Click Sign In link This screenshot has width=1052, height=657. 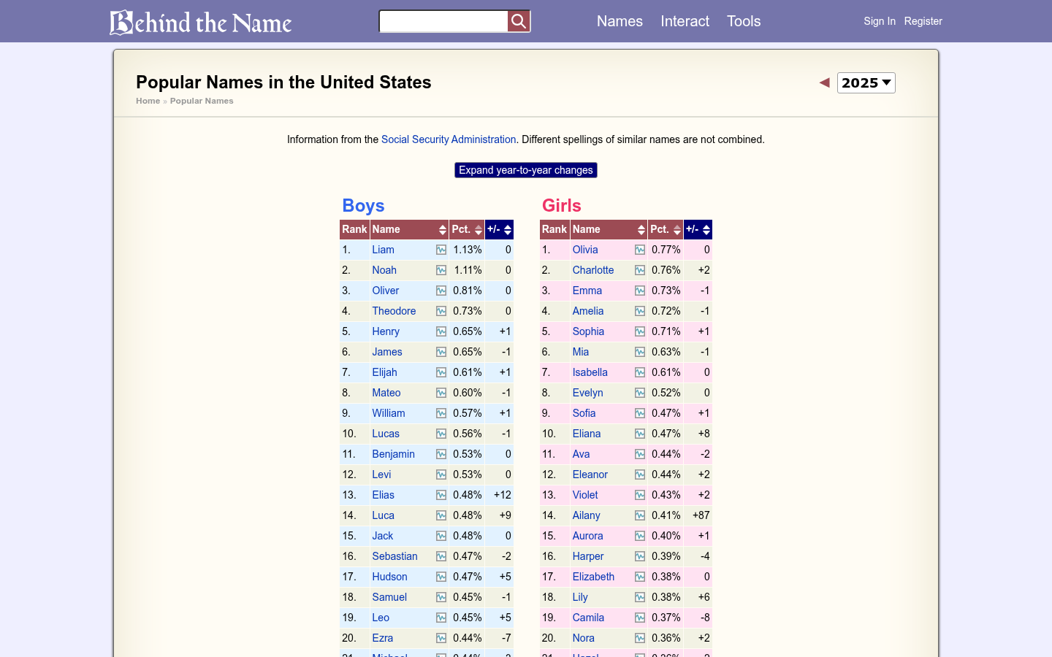coord(880,21)
